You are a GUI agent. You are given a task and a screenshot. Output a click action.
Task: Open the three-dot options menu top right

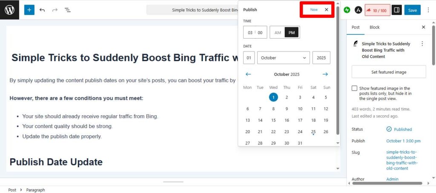coord(429,10)
